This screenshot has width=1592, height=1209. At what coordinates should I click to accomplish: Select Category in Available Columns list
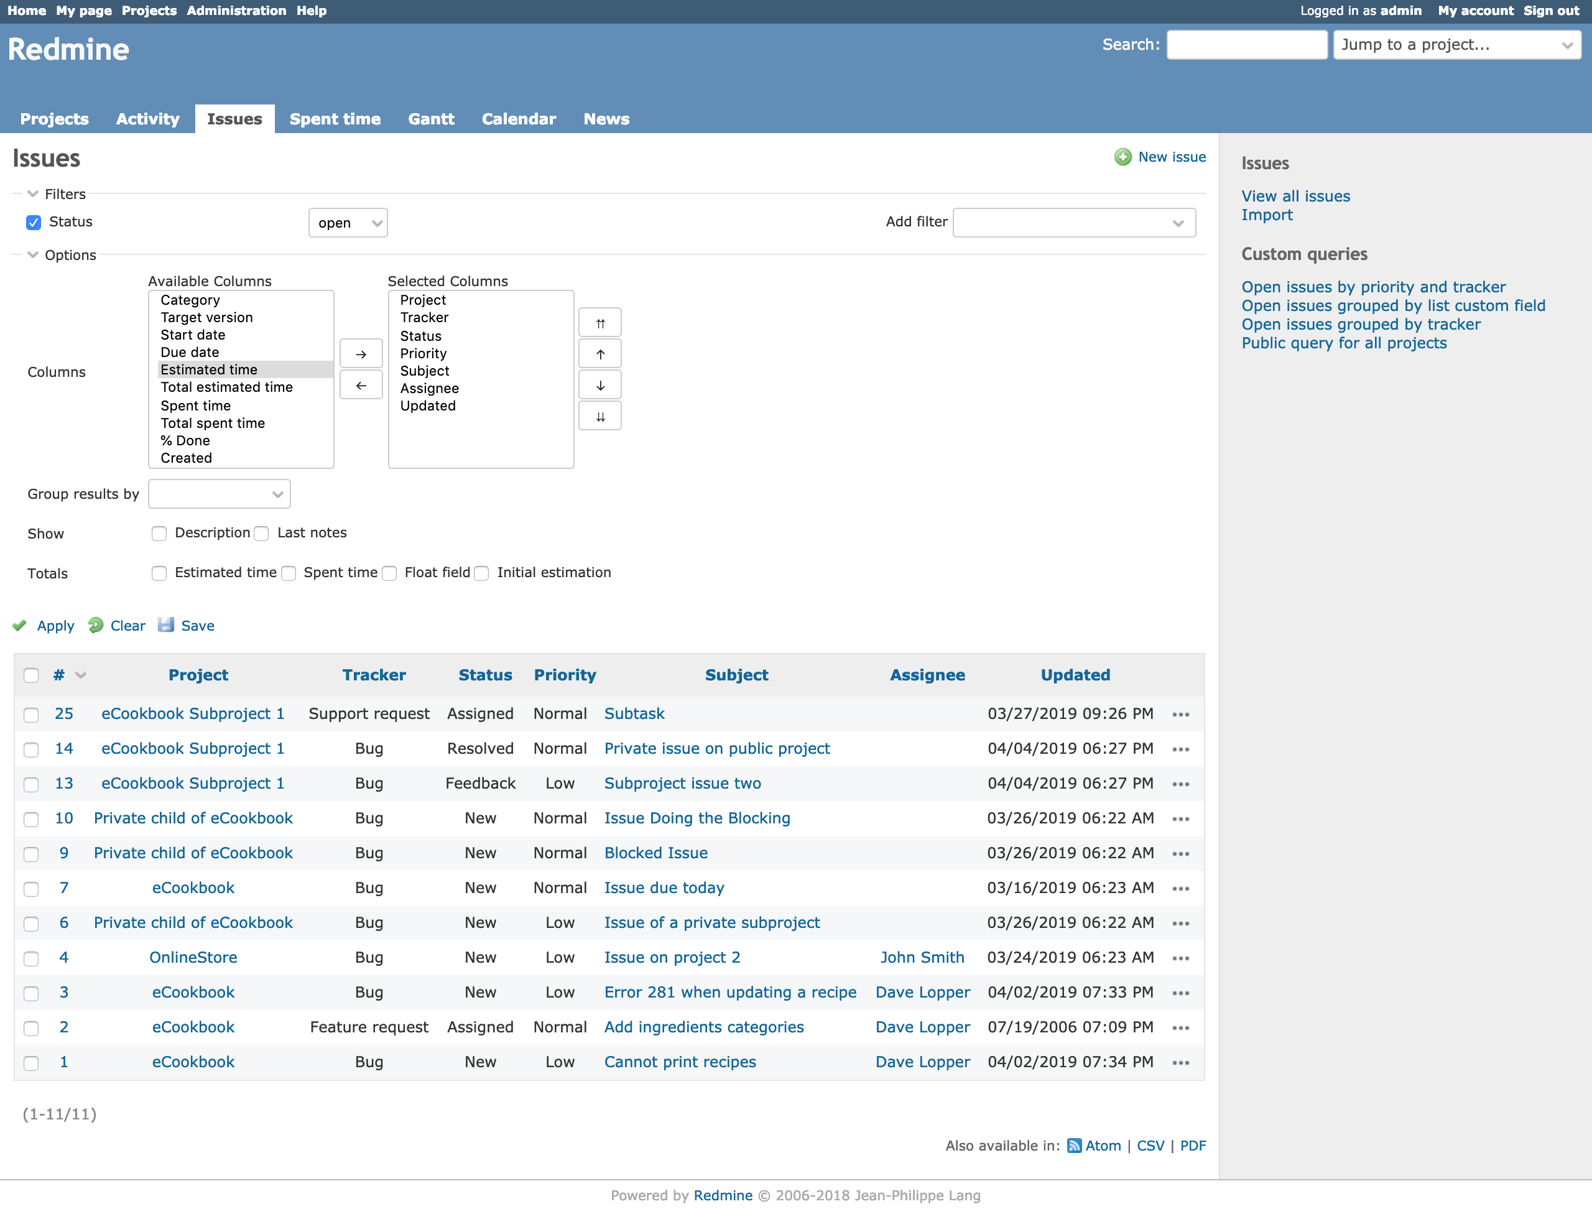[x=190, y=300]
